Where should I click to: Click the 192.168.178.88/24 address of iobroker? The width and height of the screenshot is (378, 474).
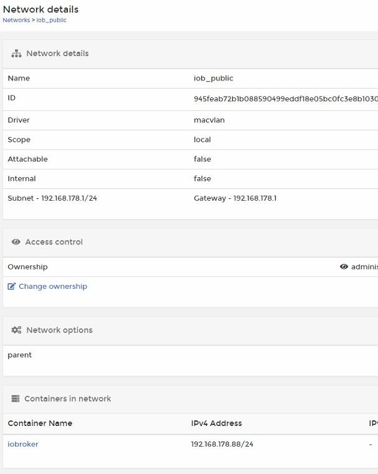(x=222, y=444)
